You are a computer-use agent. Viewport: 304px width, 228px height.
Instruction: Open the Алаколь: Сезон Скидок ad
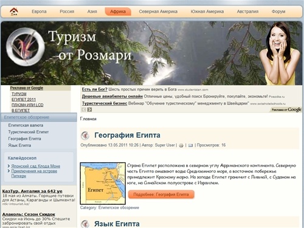tap(29, 214)
